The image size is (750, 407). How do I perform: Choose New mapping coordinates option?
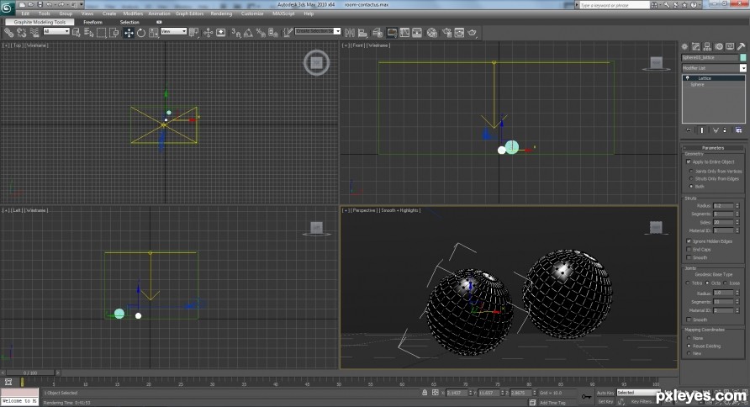tap(689, 353)
